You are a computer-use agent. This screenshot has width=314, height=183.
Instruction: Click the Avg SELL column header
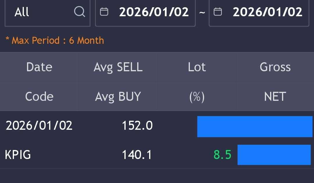point(118,67)
